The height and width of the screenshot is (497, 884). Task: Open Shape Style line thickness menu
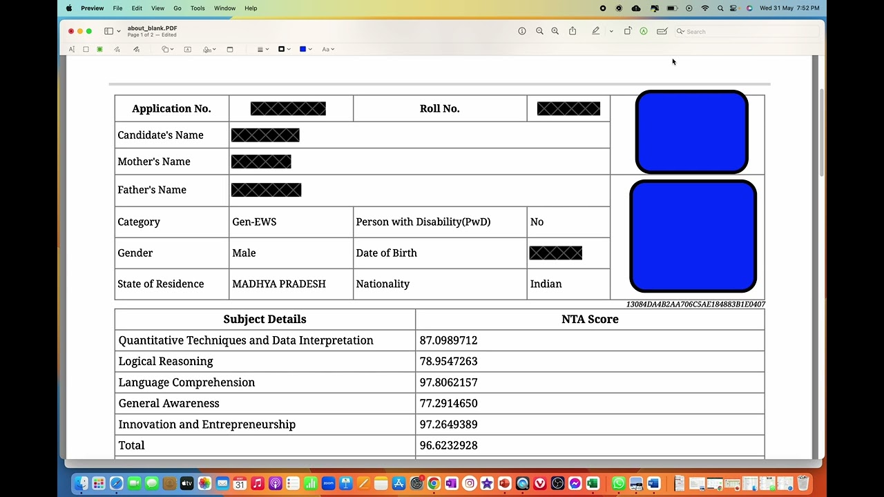click(262, 49)
